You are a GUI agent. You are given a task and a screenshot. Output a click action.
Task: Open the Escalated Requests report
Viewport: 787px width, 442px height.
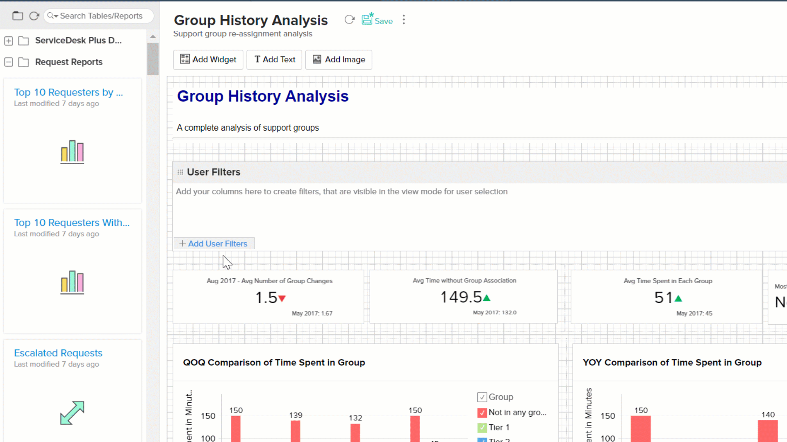pos(58,353)
